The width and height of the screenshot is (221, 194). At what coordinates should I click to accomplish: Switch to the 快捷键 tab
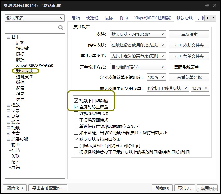(92, 18)
